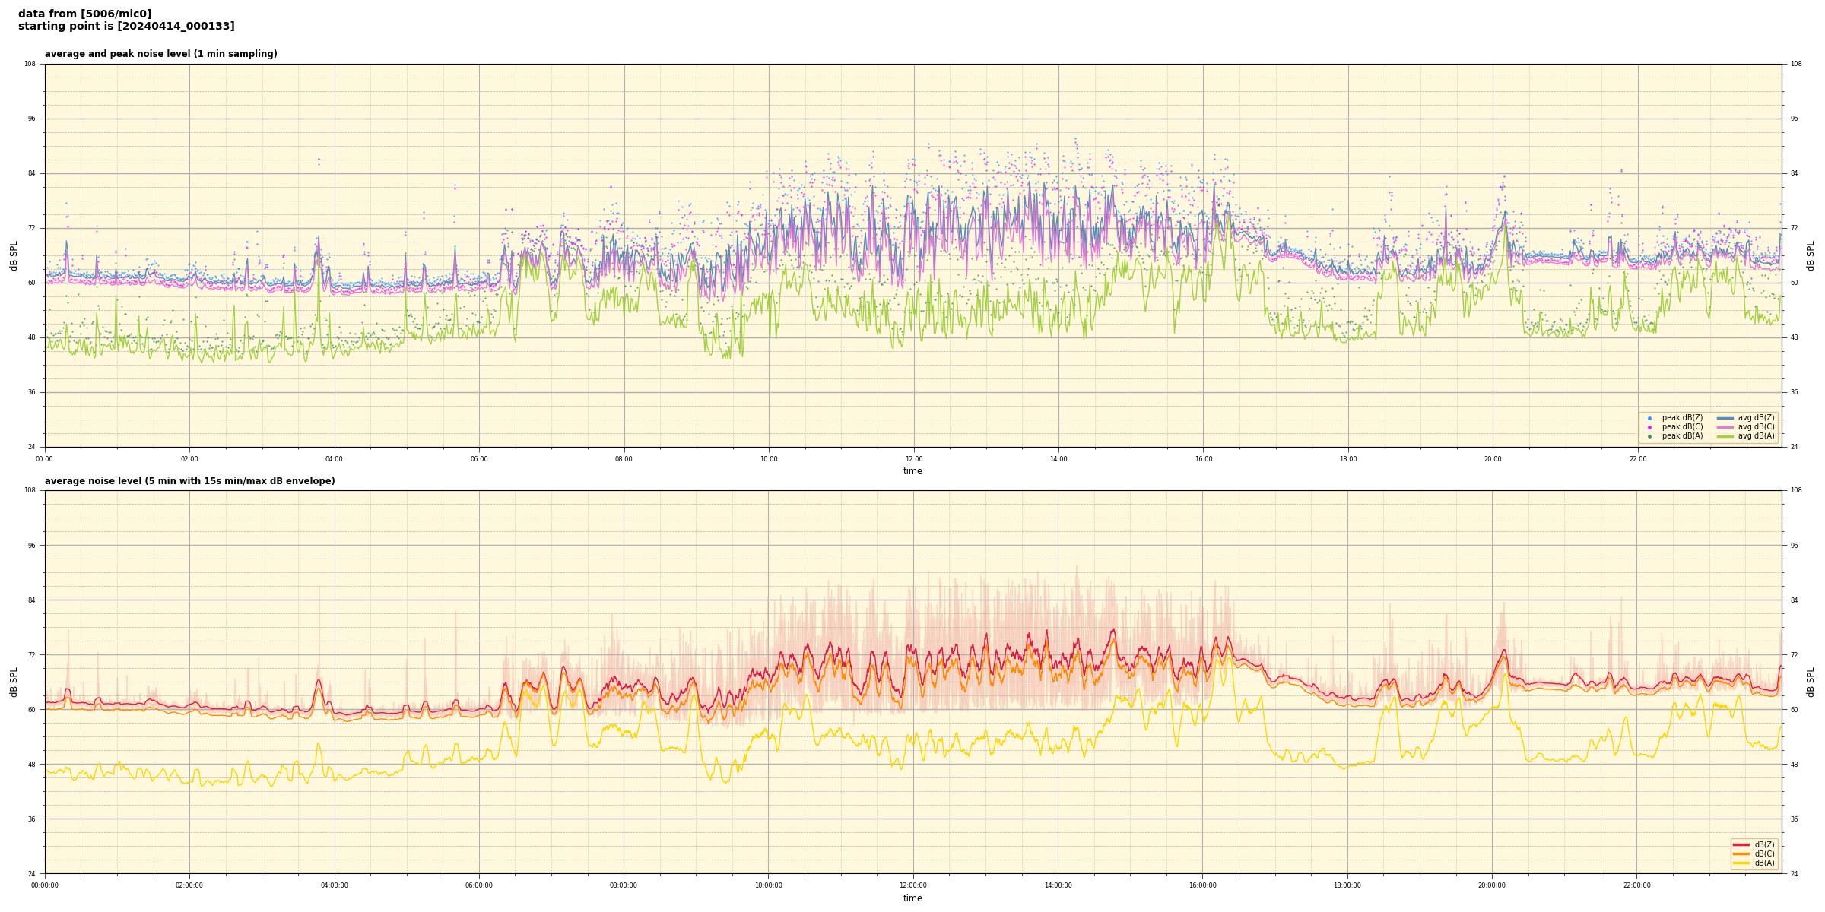1825x912 pixels.
Task: Select the avg dB(C) legend line
Action: click(1725, 427)
